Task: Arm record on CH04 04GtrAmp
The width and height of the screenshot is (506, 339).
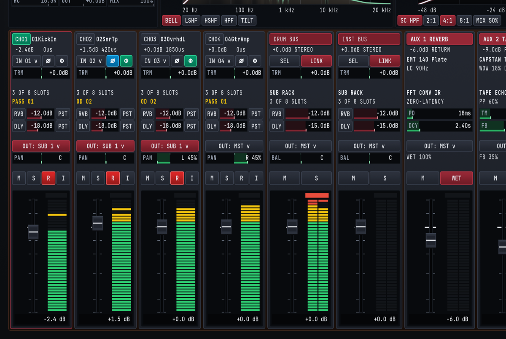Action: 241,178
